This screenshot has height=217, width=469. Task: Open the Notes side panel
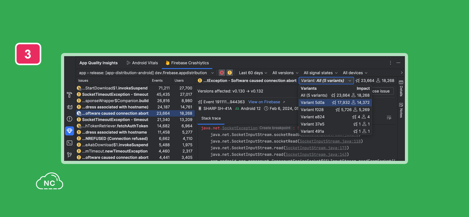[401, 110]
